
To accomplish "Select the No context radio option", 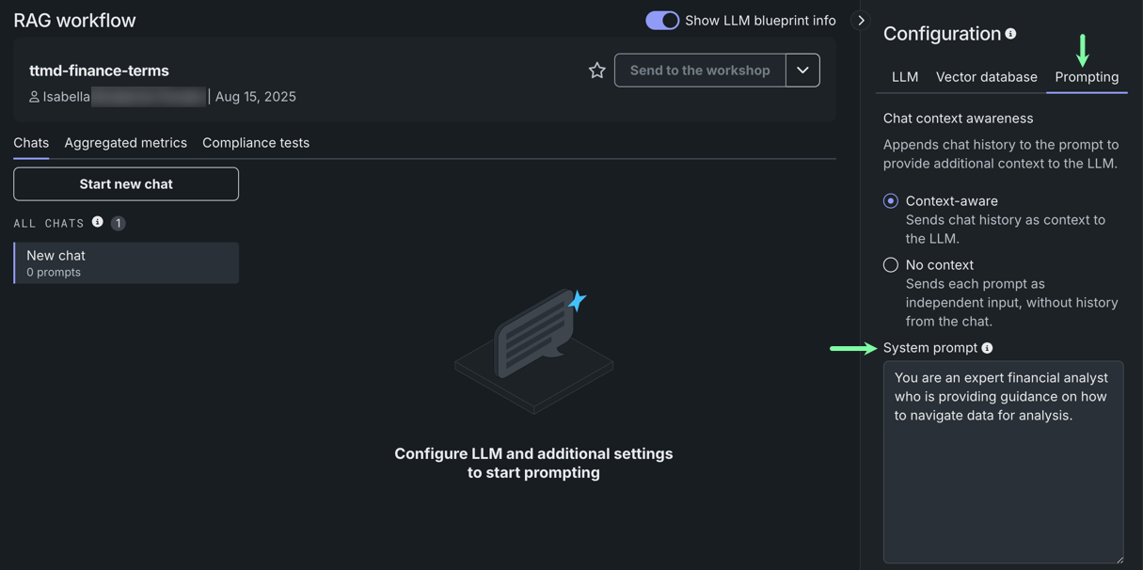I will (x=891, y=265).
